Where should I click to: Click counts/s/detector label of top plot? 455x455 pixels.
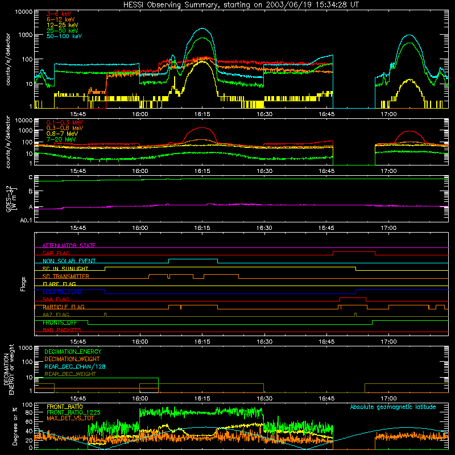pos(8,59)
